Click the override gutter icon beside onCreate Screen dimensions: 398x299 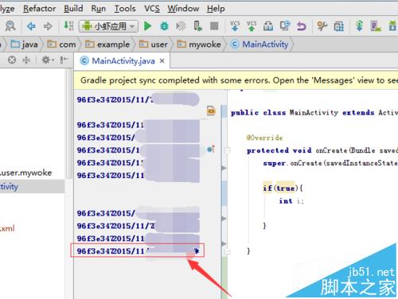pyautogui.click(x=211, y=149)
